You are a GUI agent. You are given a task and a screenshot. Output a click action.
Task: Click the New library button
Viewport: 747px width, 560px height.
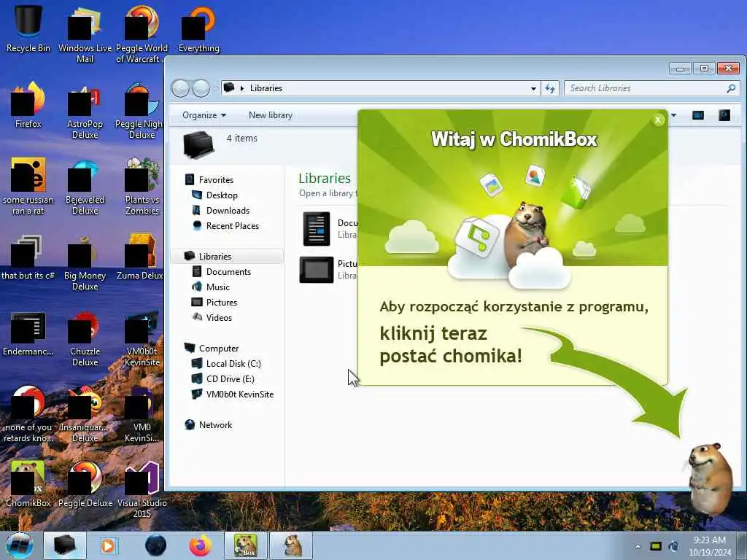pos(270,115)
